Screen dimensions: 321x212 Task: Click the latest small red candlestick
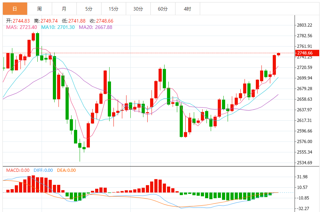click(x=279, y=54)
